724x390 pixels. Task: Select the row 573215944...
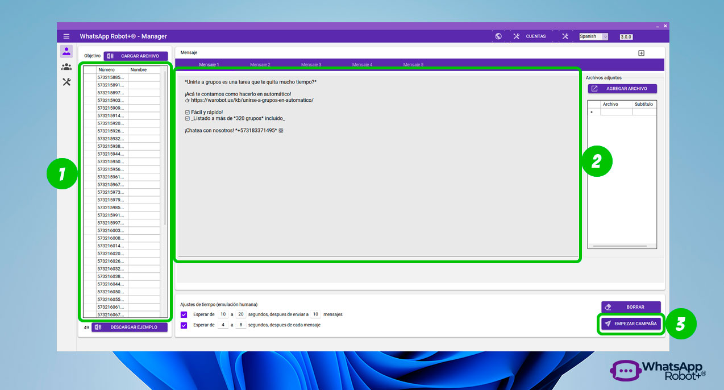click(122, 154)
